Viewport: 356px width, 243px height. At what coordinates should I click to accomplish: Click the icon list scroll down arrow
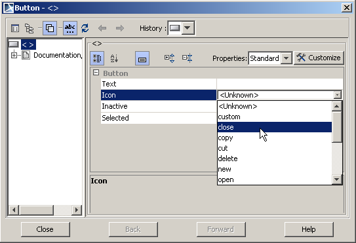[337, 179]
